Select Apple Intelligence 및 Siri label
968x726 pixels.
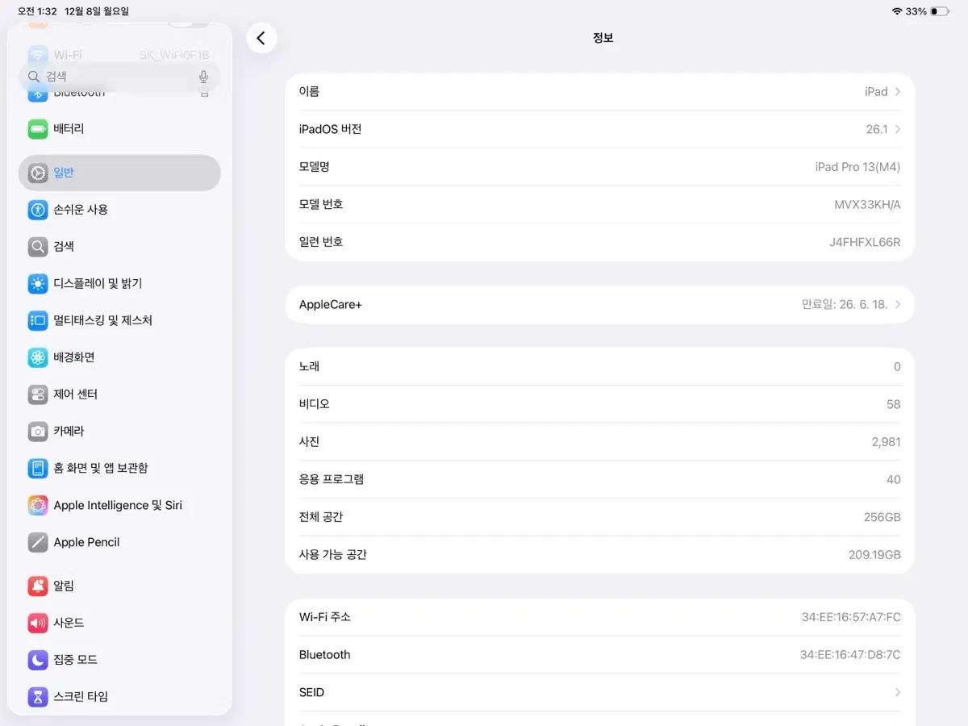coord(118,505)
